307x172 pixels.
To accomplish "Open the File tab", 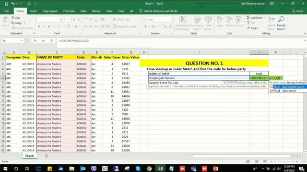I will point(6,11).
